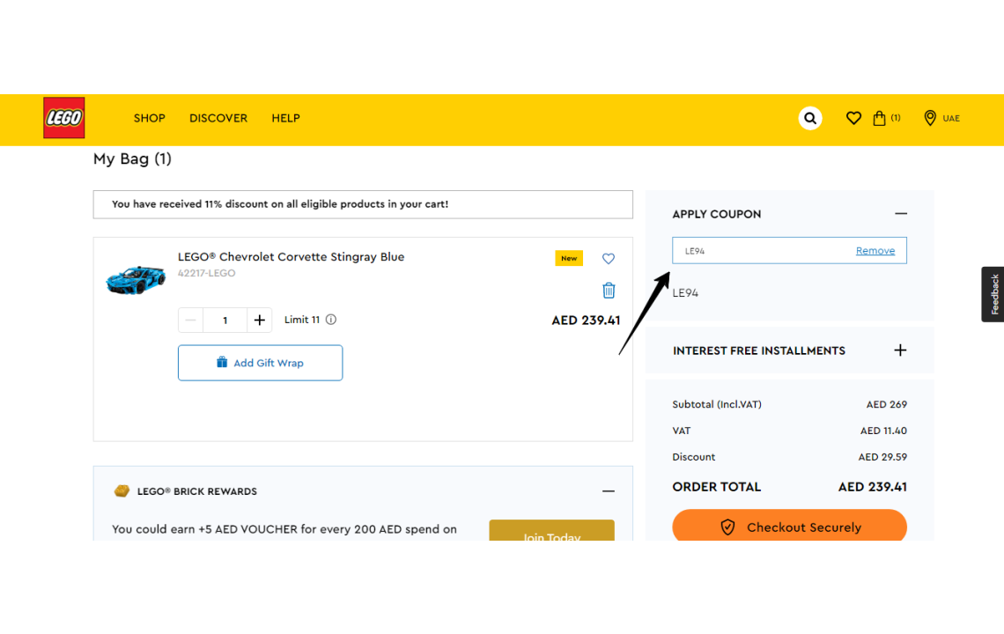Open the Corvette Stingray product thumbnail
Viewport: 1004px width, 634px height.
(135, 280)
